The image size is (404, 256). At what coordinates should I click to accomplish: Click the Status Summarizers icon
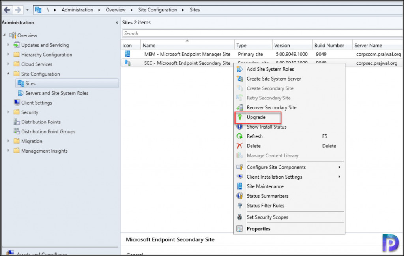pos(239,196)
